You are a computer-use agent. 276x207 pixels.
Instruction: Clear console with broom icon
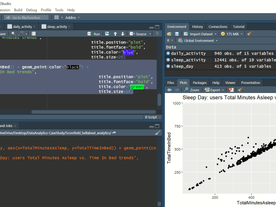[158, 133]
